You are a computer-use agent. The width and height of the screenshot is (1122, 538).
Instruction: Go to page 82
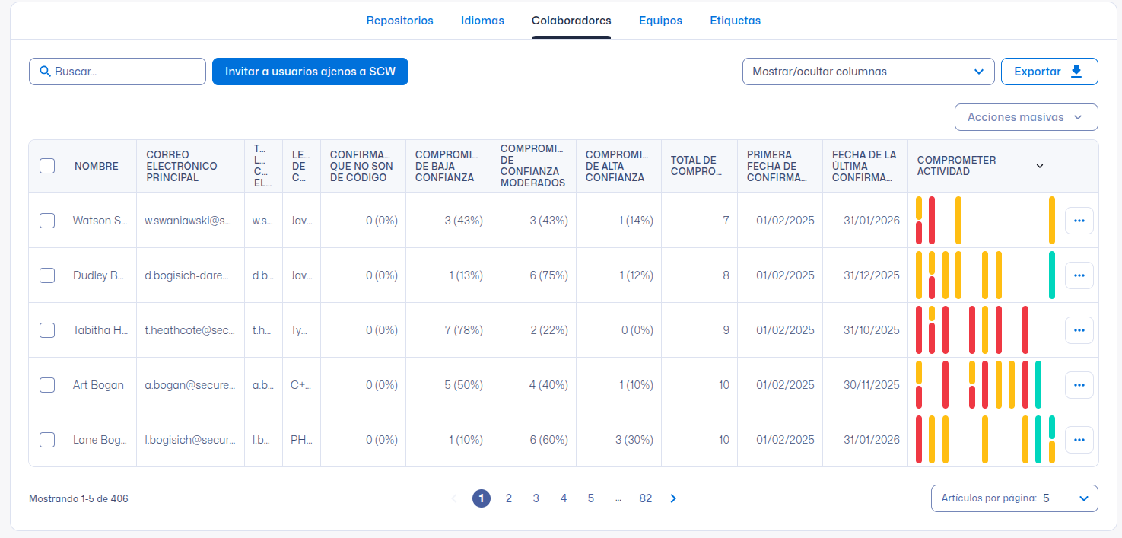coord(645,498)
